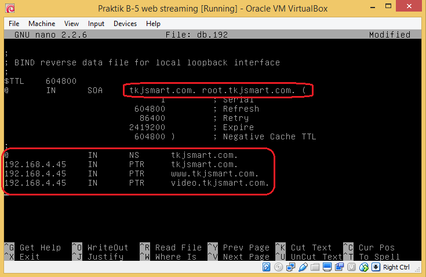Click the keyboard capture arrow icon
The image size is (426, 277).
376,267
